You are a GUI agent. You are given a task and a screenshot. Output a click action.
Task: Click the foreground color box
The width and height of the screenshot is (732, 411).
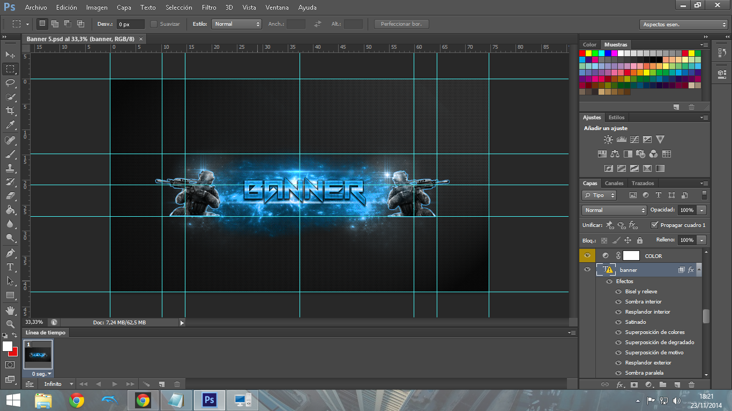point(7,346)
